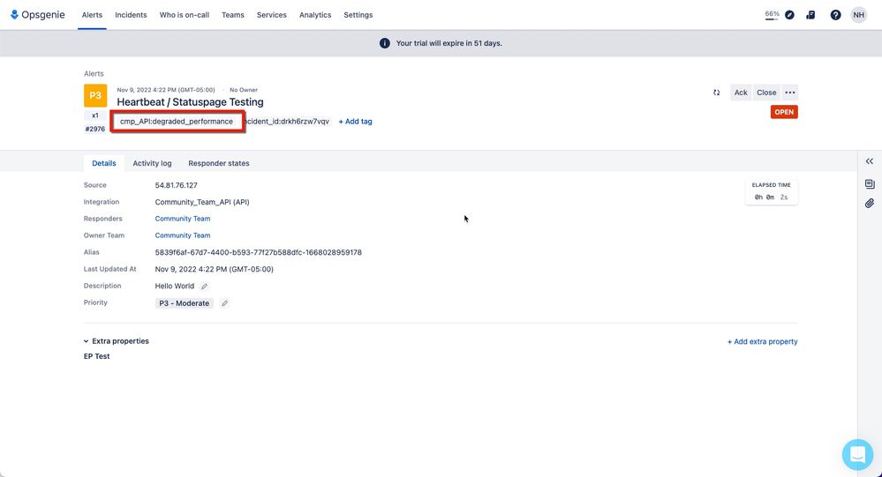The width and height of the screenshot is (882, 477).
Task: Click the EP Test extra property
Action: coord(97,356)
